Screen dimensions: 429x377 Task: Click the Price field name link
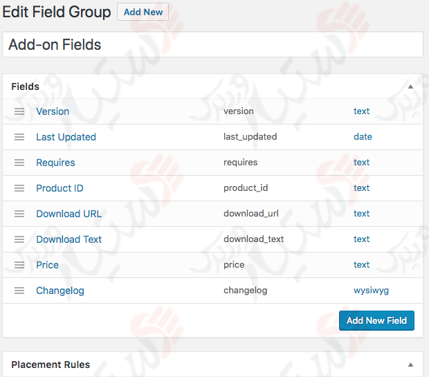tap(47, 265)
